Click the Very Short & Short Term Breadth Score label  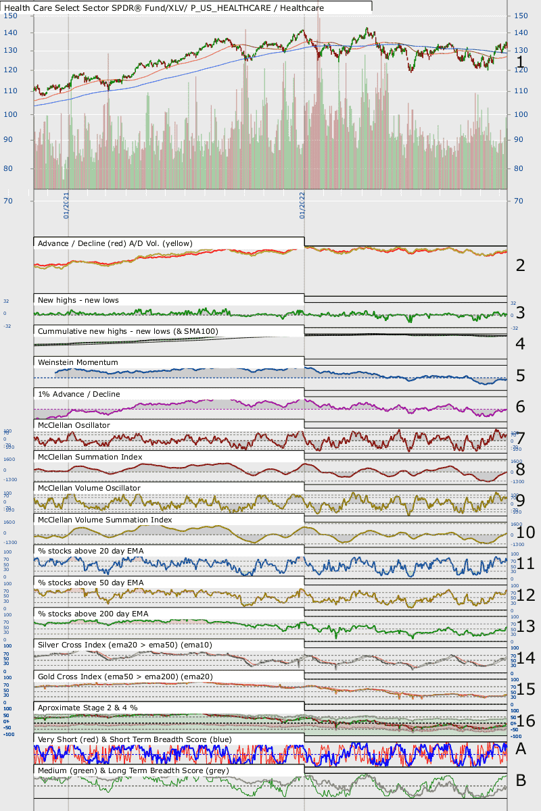[135, 739]
